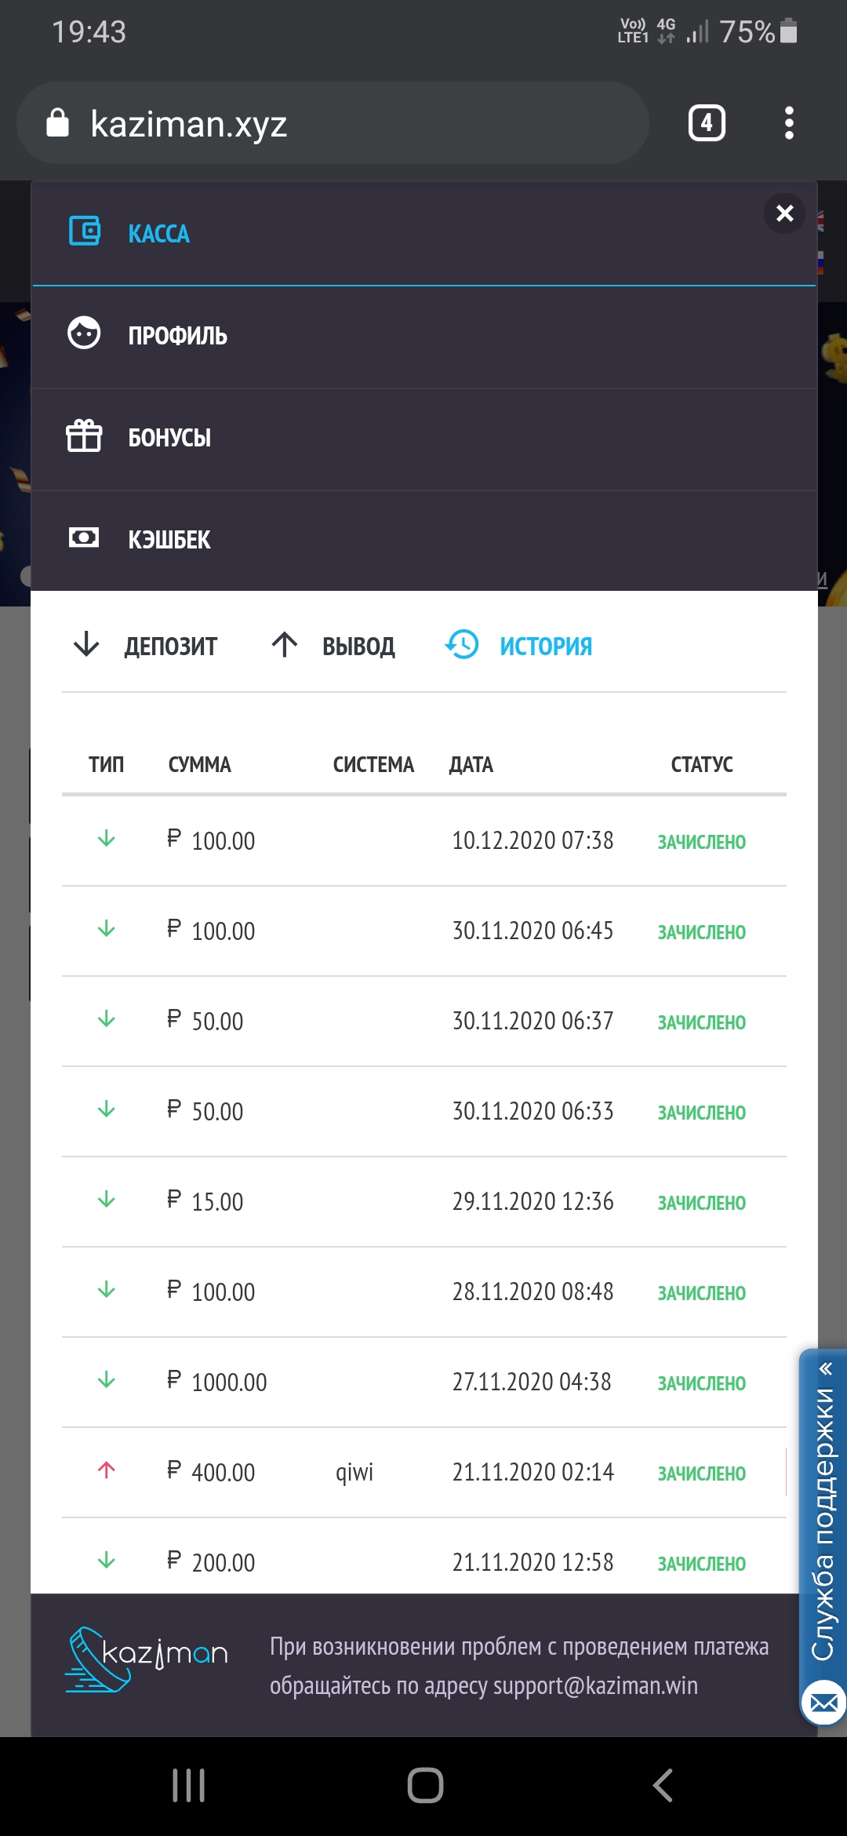The width and height of the screenshot is (847, 1836).
Task: Click the banknote icon beside Кэшбек
Action: click(x=84, y=537)
